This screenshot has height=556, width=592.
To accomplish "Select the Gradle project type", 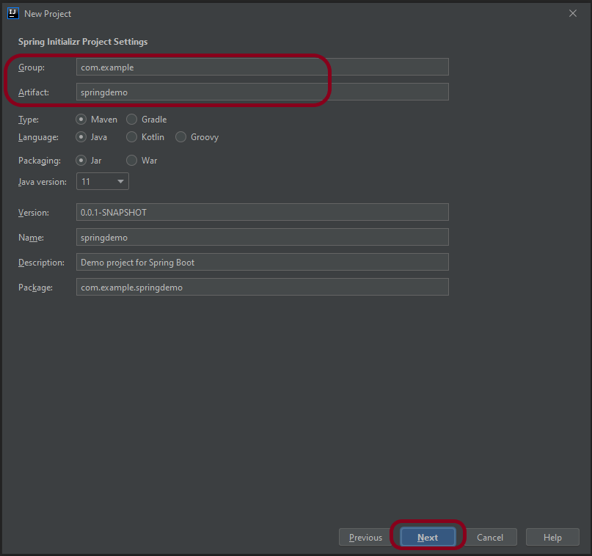I will (132, 120).
